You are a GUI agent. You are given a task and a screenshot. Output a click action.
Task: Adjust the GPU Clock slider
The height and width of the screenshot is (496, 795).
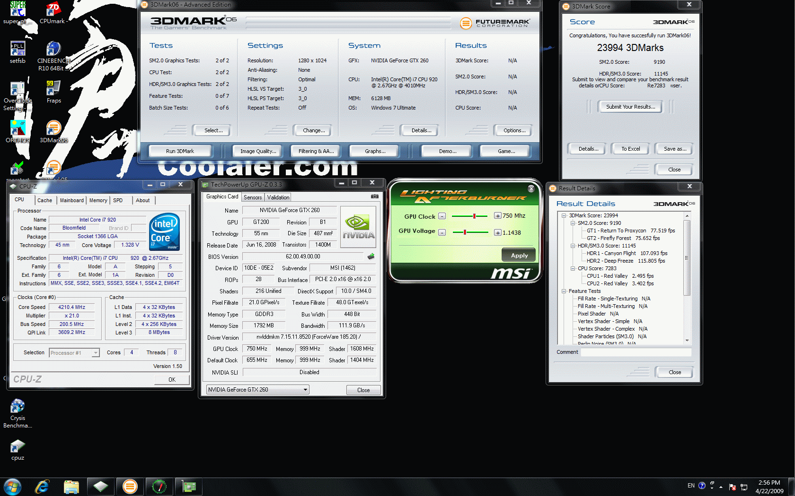pyautogui.click(x=474, y=216)
